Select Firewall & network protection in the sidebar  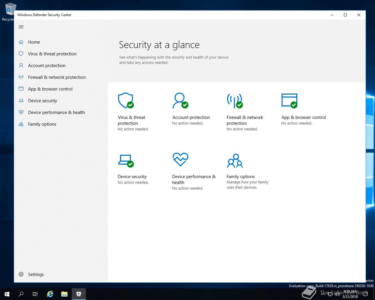[57, 77]
